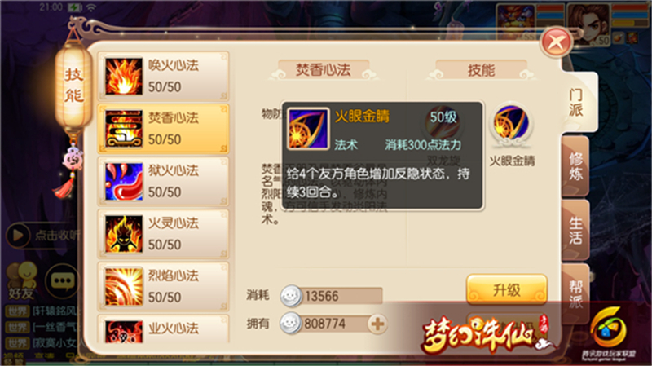Select the 烈焰心法 skill icon
This screenshot has height=366, width=652.
click(x=124, y=287)
